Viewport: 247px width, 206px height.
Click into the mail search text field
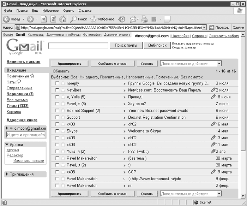coord(78,46)
